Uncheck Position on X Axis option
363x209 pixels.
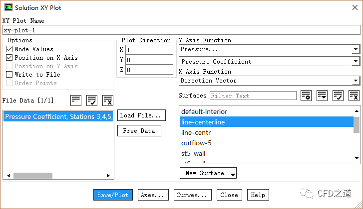9,58
